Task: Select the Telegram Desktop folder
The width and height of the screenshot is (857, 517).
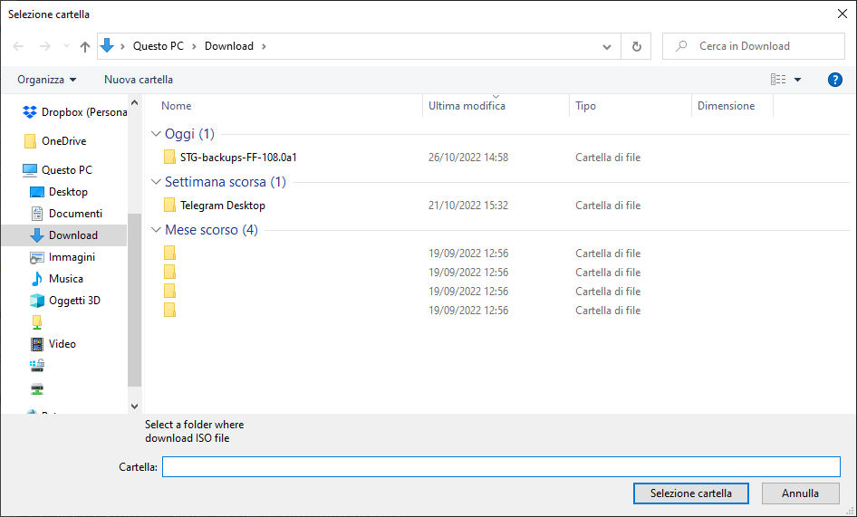Action: (223, 206)
